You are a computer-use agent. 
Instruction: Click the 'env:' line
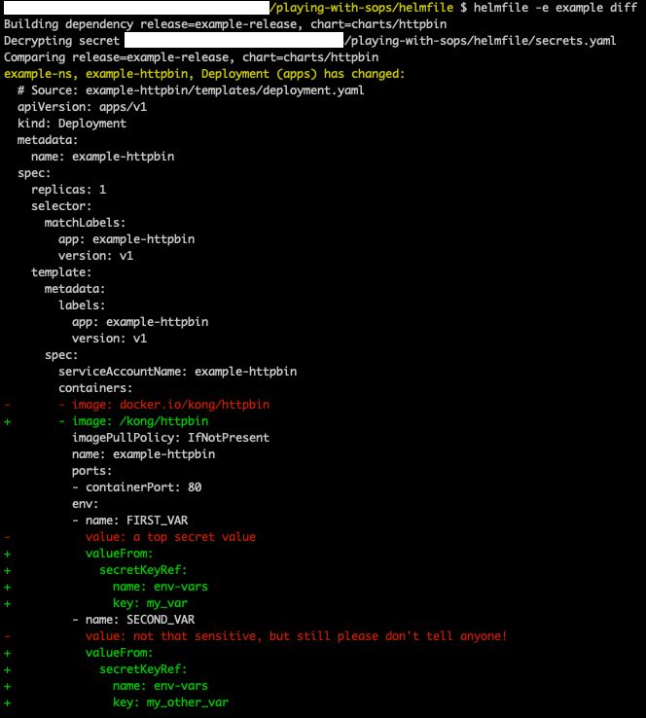(x=85, y=504)
